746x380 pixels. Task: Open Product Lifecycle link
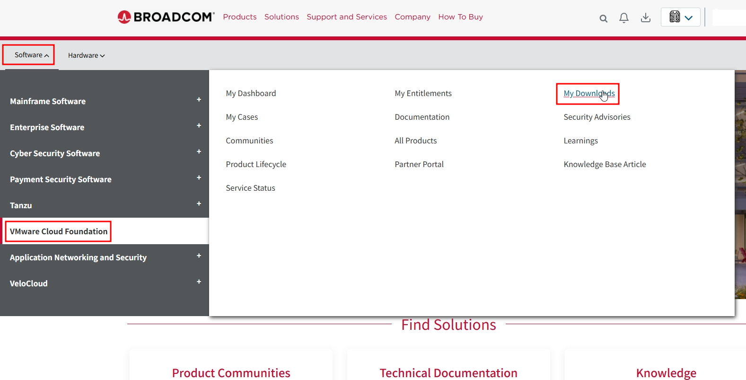tap(256, 164)
